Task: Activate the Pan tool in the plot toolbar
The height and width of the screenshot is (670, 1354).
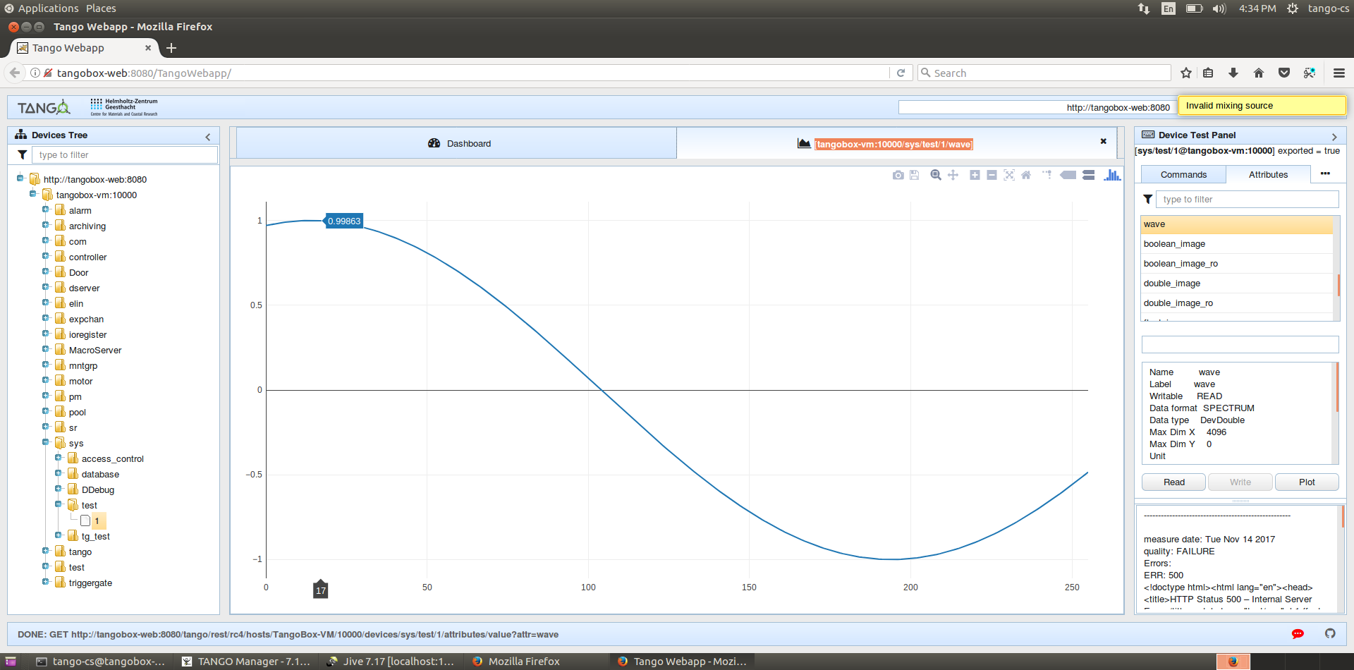Action: tap(953, 175)
